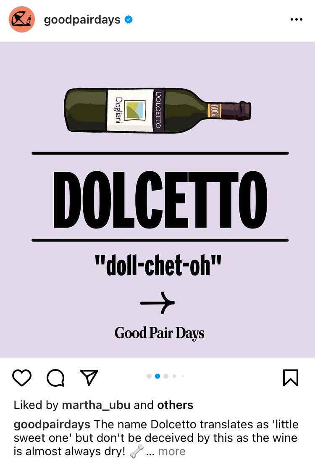Tap the arrow under doll-chet-oh
315x462 pixels.
pyautogui.click(x=157, y=303)
